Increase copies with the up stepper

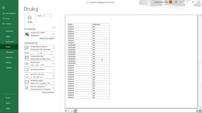51,15
